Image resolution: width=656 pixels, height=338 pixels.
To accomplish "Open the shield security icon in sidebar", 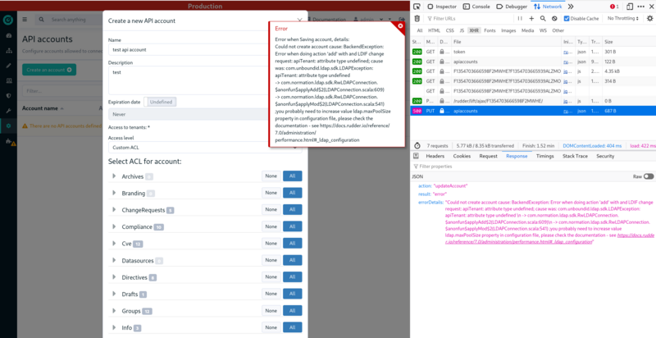I will click(9, 96).
